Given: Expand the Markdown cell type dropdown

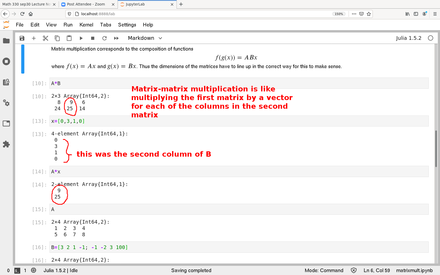Looking at the screenshot, I should tap(145, 38).
